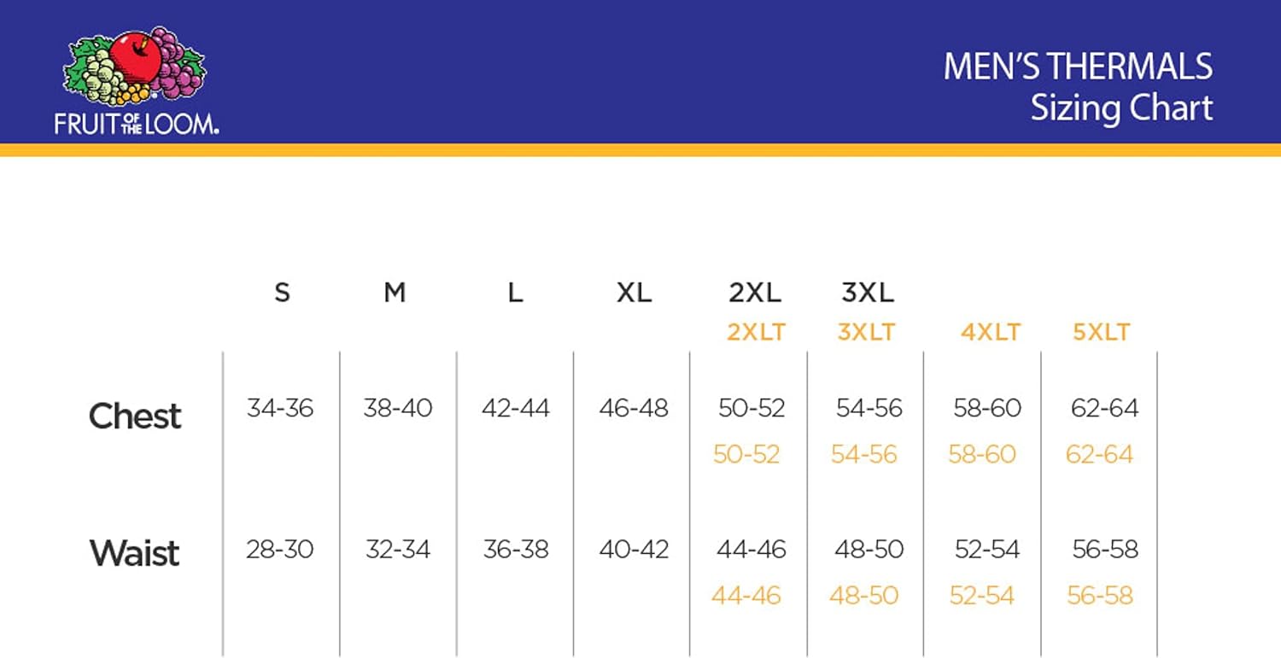Select the 34-36 chest measurement
Image resolution: width=1281 pixels, height=658 pixels.
tap(280, 408)
